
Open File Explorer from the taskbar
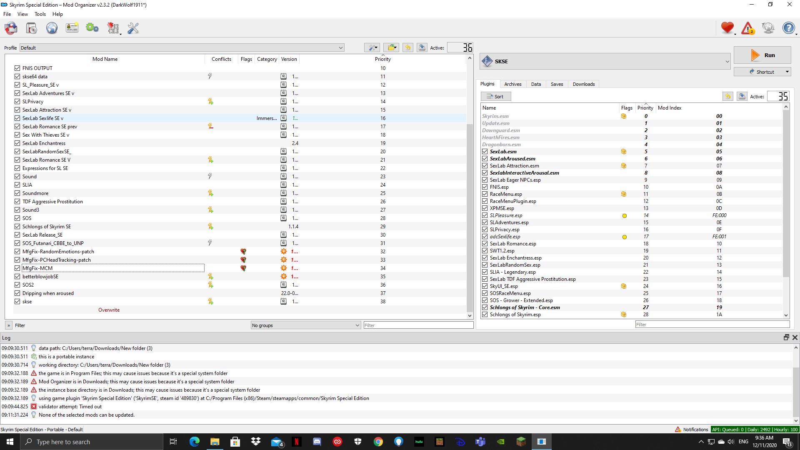coord(215,442)
